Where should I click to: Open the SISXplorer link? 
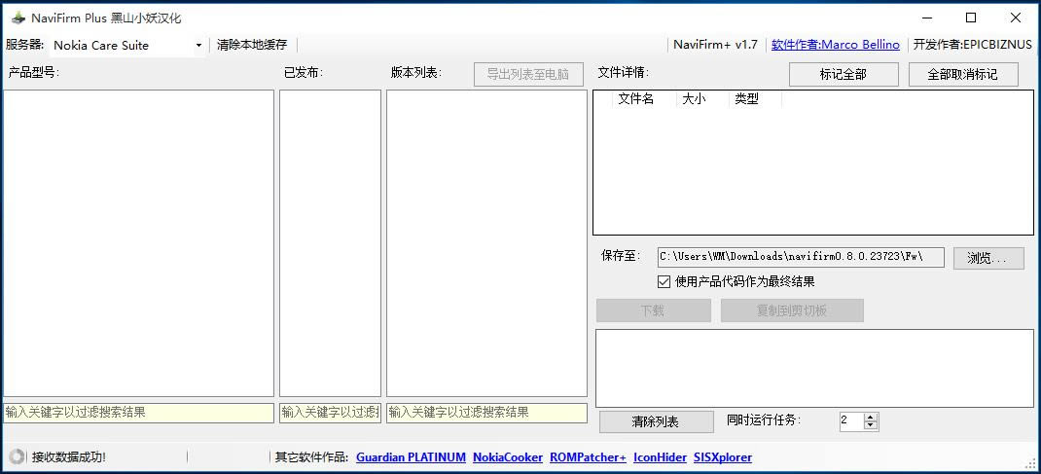click(722, 457)
